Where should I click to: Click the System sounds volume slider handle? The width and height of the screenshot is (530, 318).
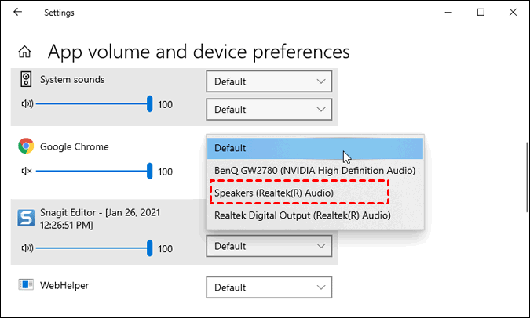coord(149,104)
